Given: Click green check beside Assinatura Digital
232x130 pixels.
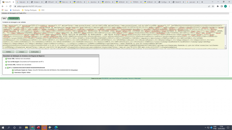Looking at the screenshot, I should click(13, 72).
